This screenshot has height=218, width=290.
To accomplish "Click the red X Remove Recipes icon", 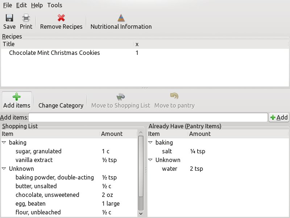I will [61, 18].
